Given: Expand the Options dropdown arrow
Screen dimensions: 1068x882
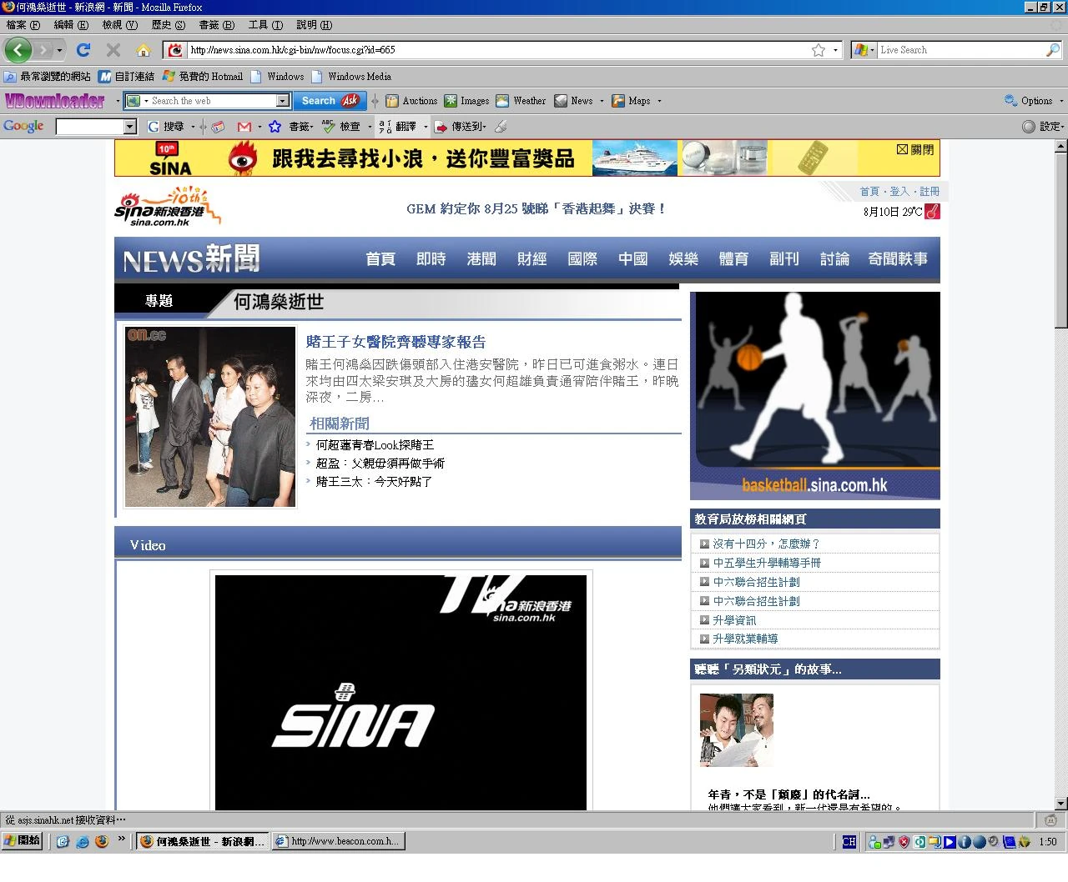Looking at the screenshot, I should click(1061, 101).
